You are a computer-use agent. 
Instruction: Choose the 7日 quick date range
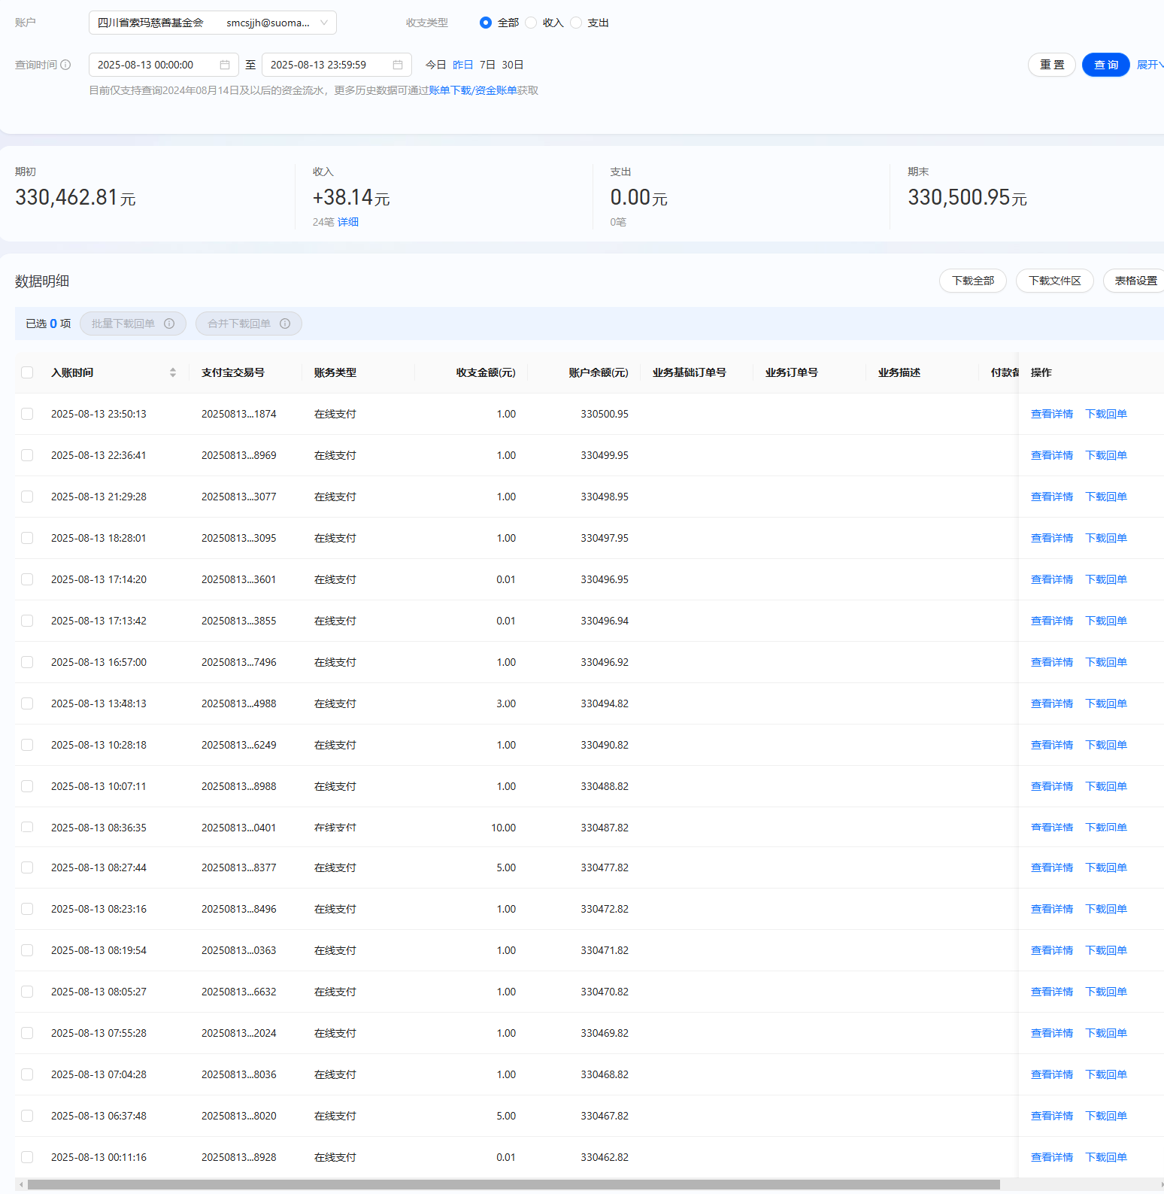(x=487, y=65)
